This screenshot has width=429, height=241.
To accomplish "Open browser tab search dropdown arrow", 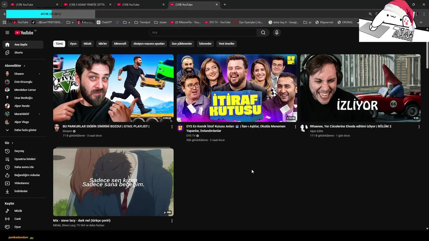I will [4, 5].
